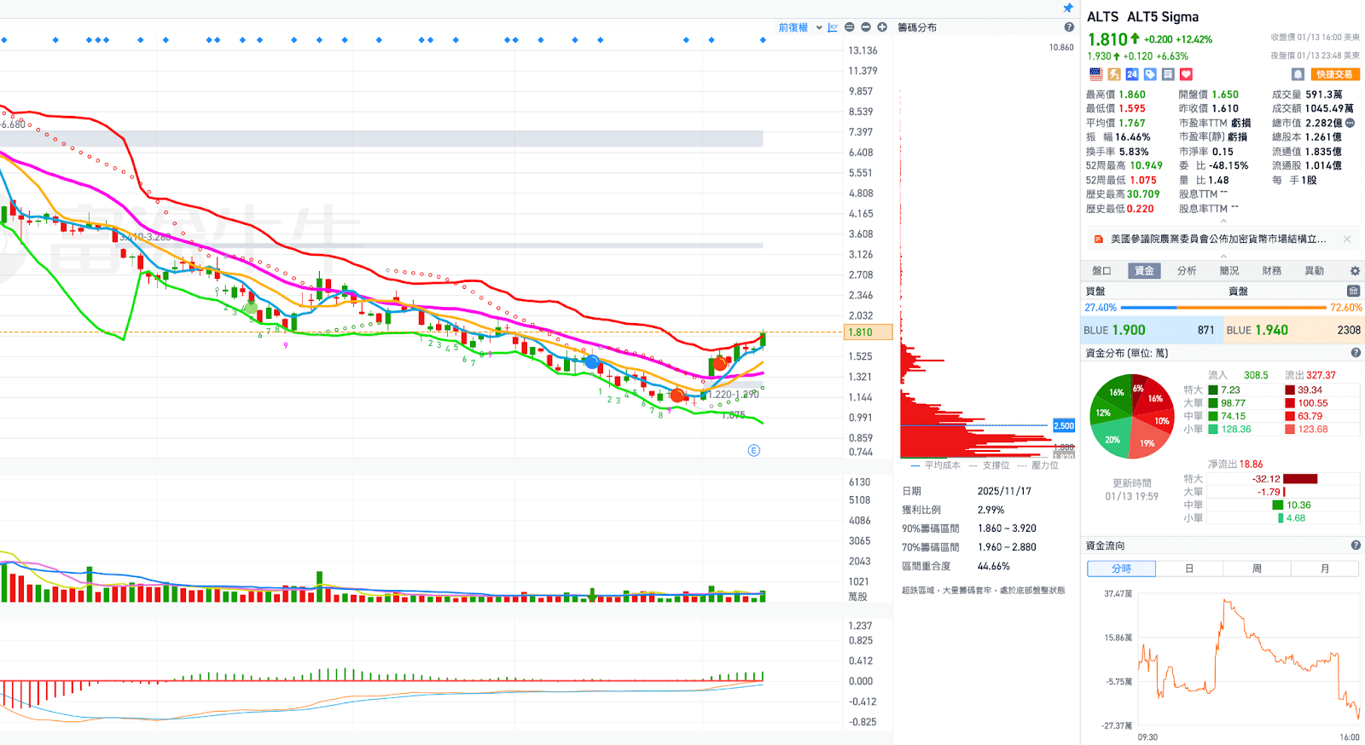Screen dimensions: 1365x745
Task: Switch to the 分析 tab
Action: tap(1187, 271)
